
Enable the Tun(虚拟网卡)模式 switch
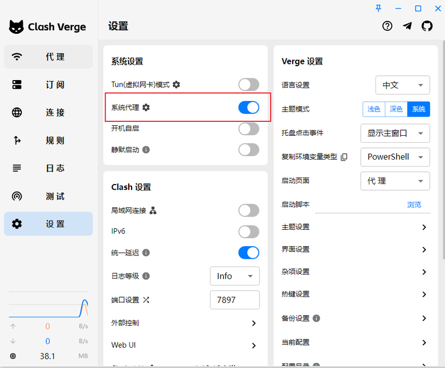[x=249, y=85]
